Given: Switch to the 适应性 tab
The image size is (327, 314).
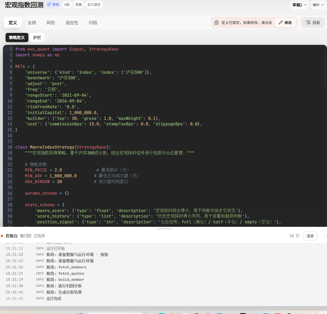Looking at the screenshot, I should 72,23.
